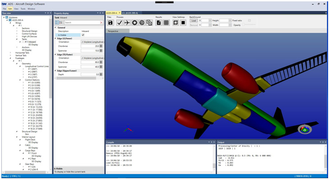Open the results grid table icon

pyautogui.click(x=166, y=23)
